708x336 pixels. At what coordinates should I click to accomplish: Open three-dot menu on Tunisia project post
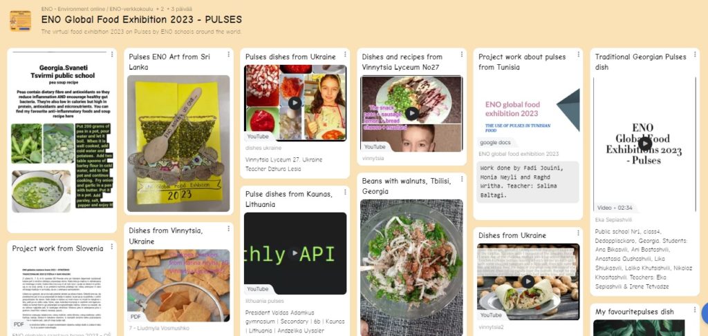pyautogui.click(x=578, y=55)
